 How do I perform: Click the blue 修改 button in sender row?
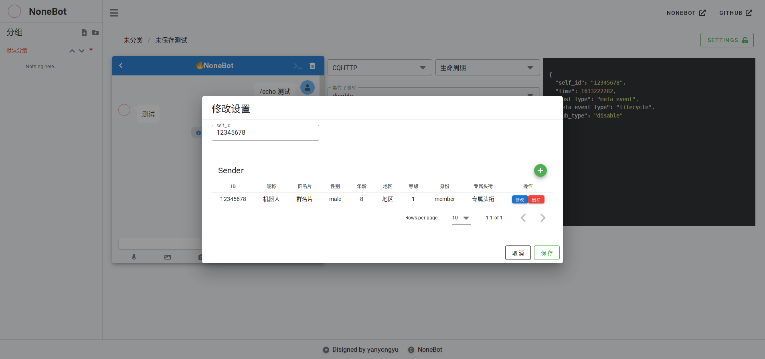pyautogui.click(x=520, y=199)
